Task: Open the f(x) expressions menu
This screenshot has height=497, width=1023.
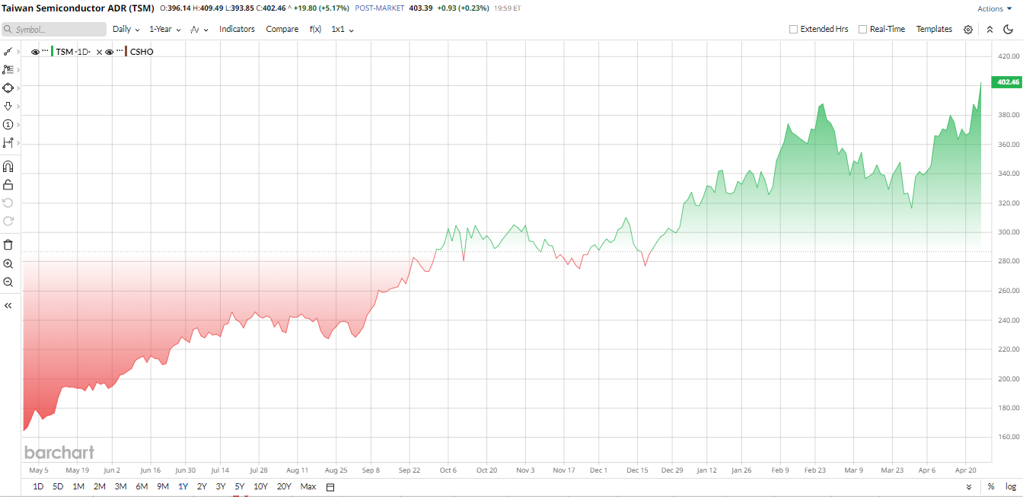Action: 315,29
